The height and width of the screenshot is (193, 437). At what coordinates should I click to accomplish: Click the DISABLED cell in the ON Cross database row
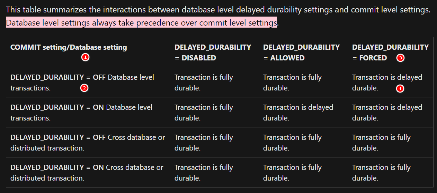(x=204, y=173)
